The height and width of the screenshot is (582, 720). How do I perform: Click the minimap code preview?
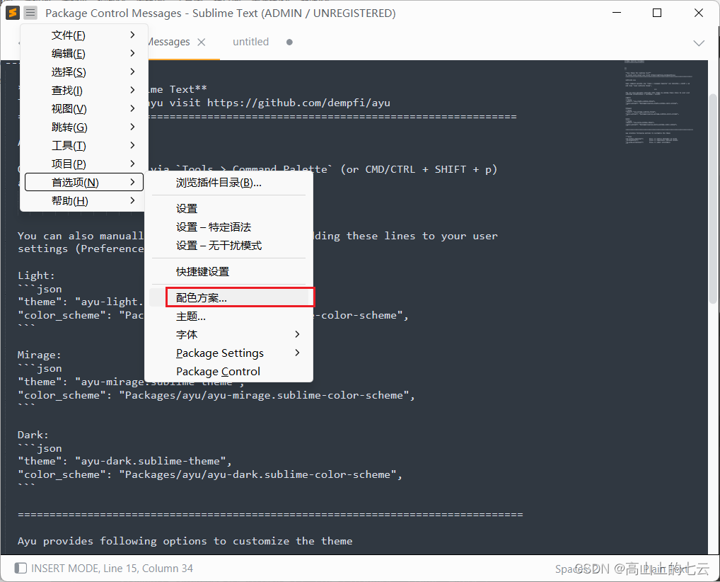(658, 102)
